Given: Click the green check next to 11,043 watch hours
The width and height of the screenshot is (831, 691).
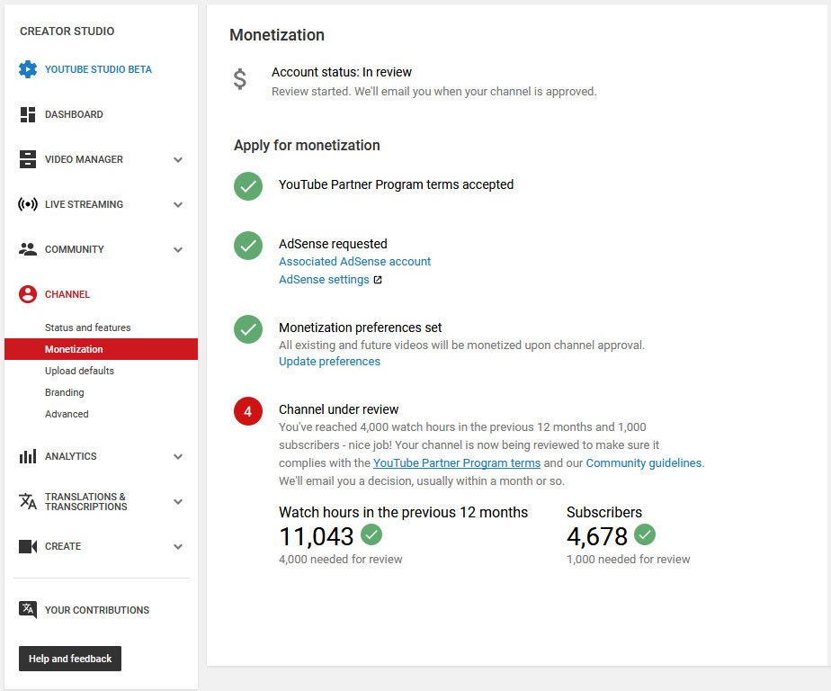Looking at the screenshot, I should tap(371, 534).
